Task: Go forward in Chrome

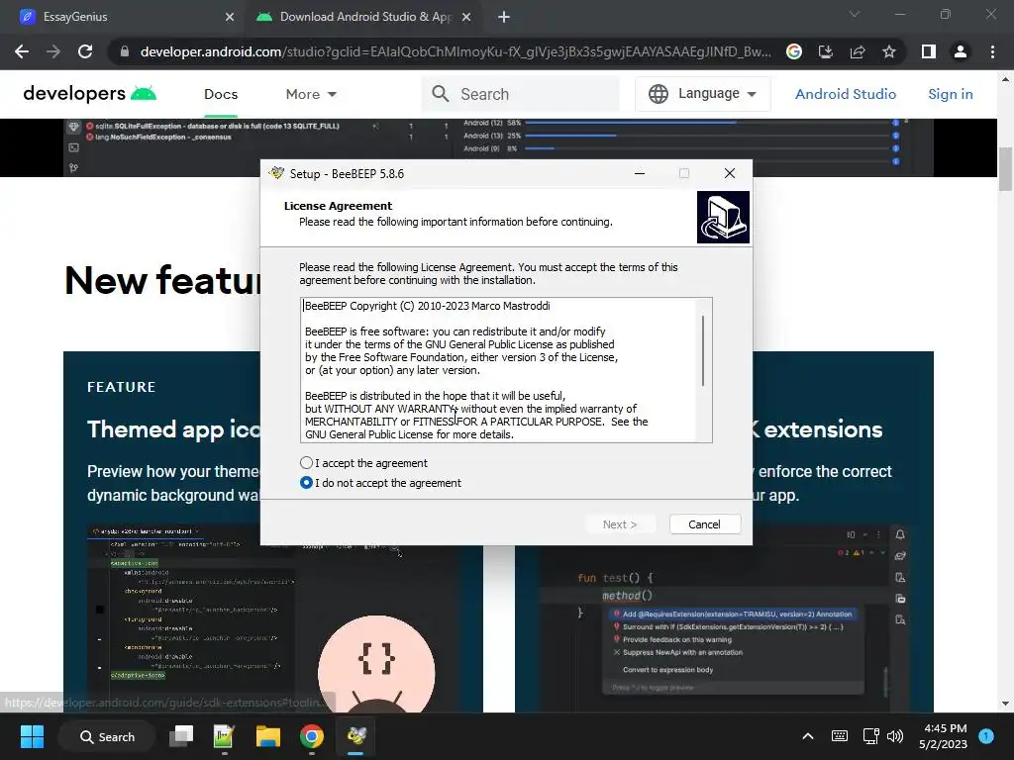Action: tap(53, 51)
